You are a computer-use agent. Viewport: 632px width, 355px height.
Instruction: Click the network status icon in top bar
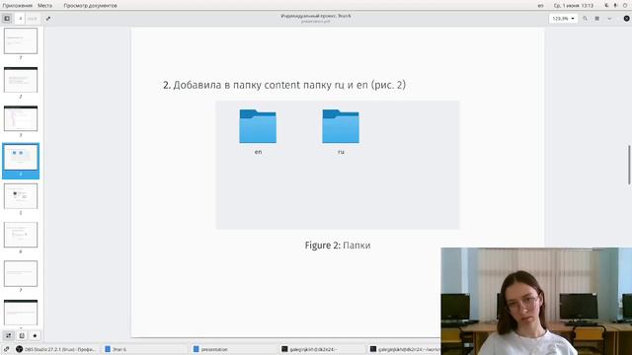click(606, 6)
